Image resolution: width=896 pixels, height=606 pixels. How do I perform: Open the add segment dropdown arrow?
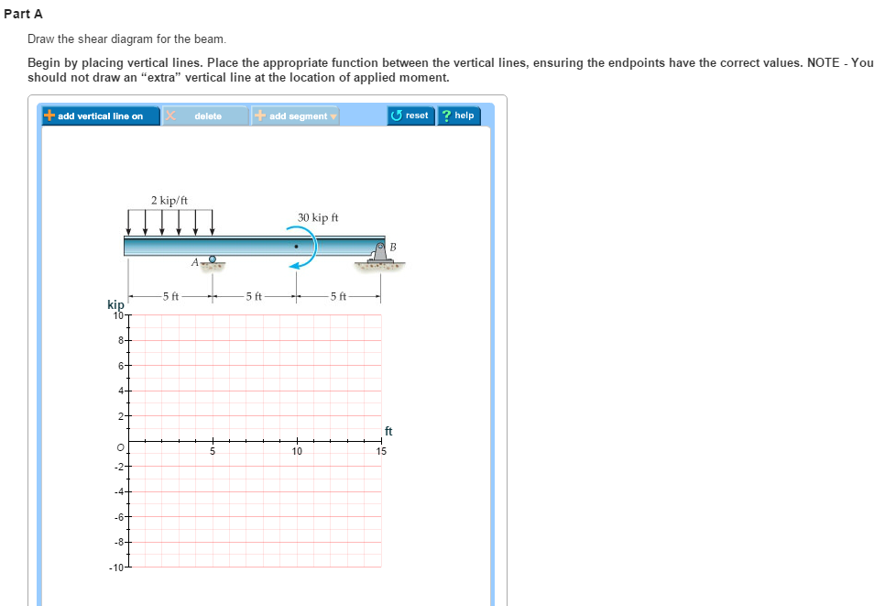pos(333,116)
